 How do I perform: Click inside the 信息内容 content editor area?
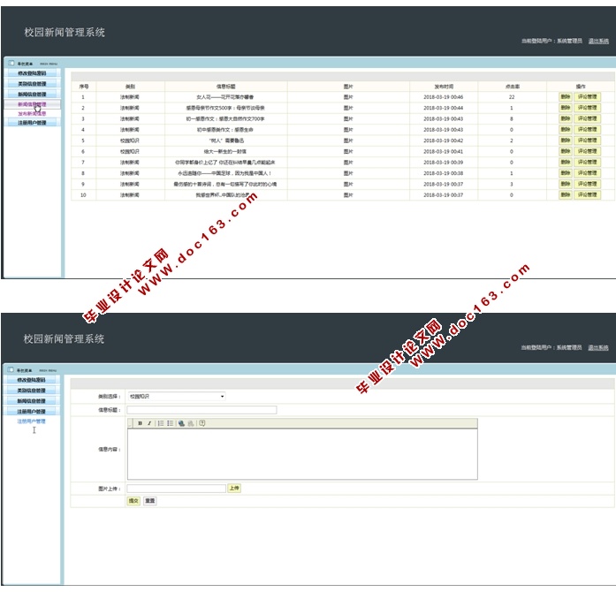(x=302, y=454)
